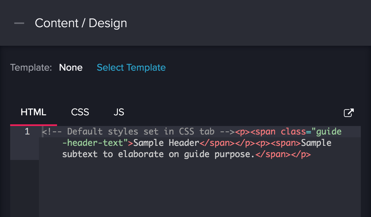This screenshot has height=217, width=371.
Task: Click empty editor area below the code
Action: tap(198, 189)
